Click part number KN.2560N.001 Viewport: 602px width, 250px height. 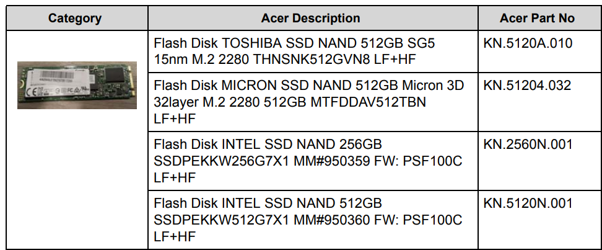528,144
